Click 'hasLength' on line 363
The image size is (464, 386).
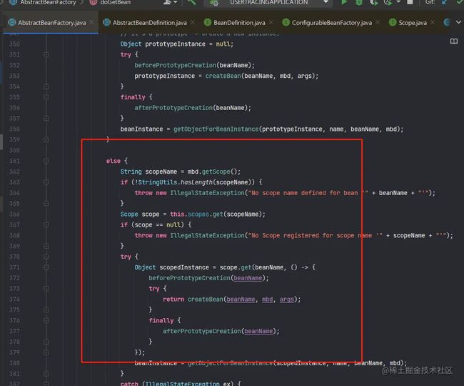coord(196,182)
